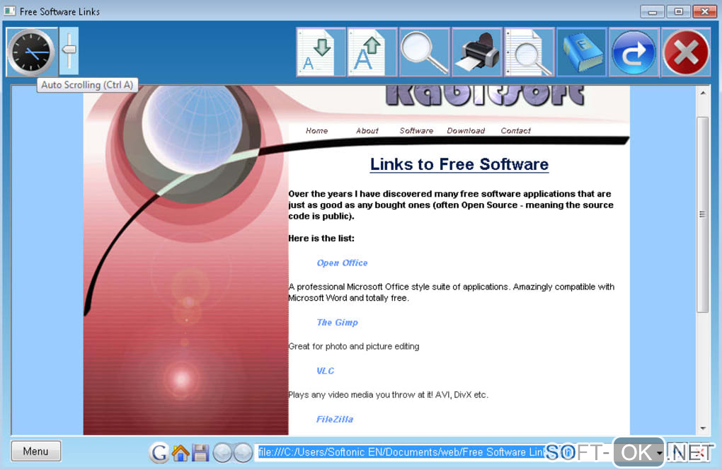
Task: Print the page with the printer icon
Action: pos(476,52)
